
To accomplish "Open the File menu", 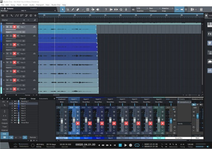I will pos(2,5).
